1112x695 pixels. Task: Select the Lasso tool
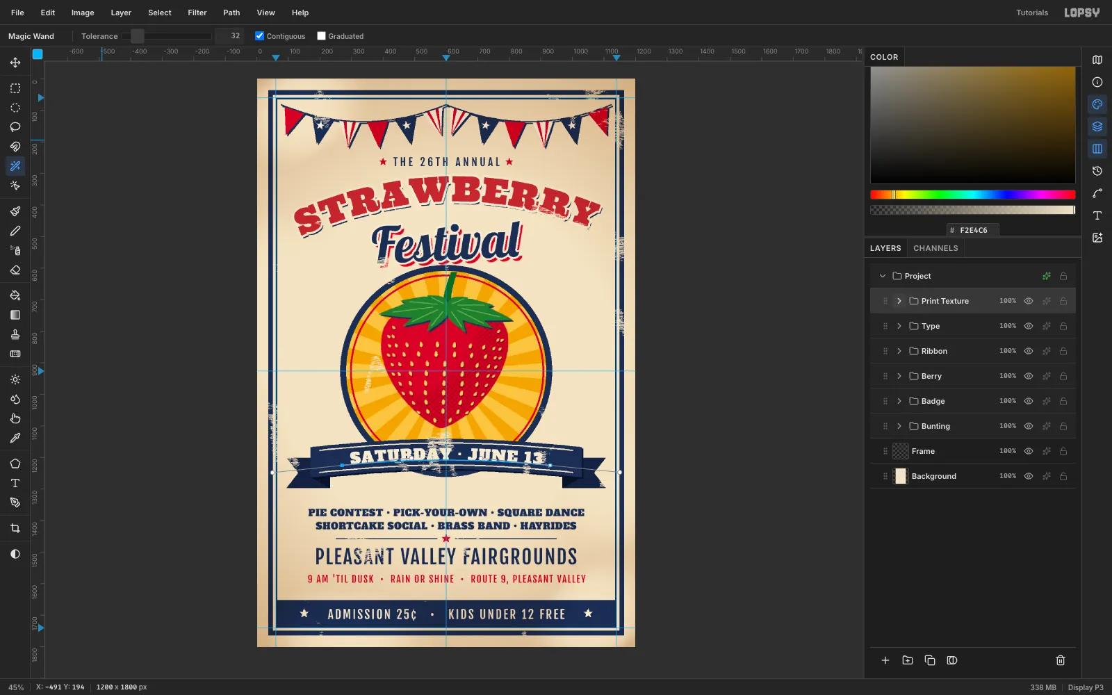click(x=15, y=127)
